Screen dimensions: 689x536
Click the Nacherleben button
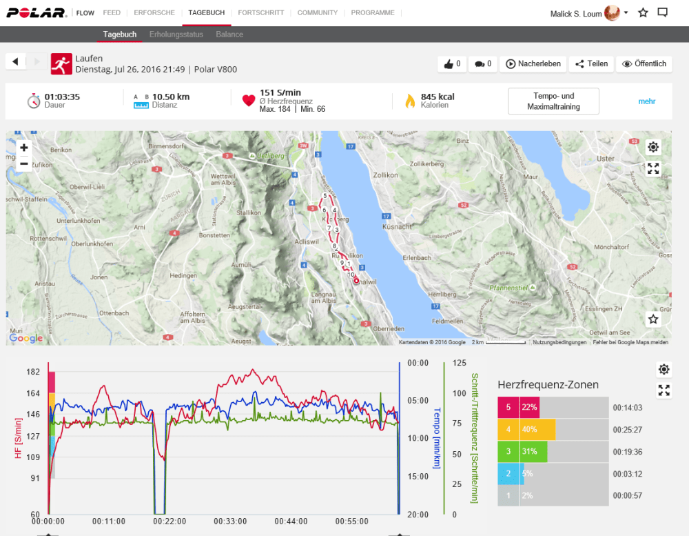pyautogui.click(x=533, y=63)
